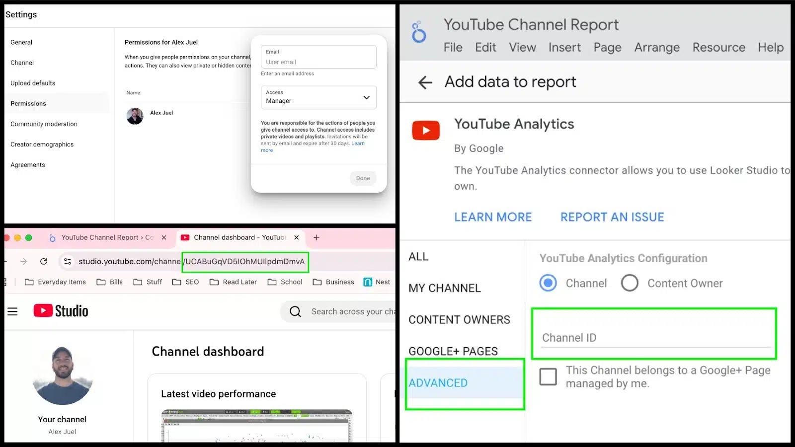
Task: Click the search magnifier icon in Studio
Action: [295, 311]
